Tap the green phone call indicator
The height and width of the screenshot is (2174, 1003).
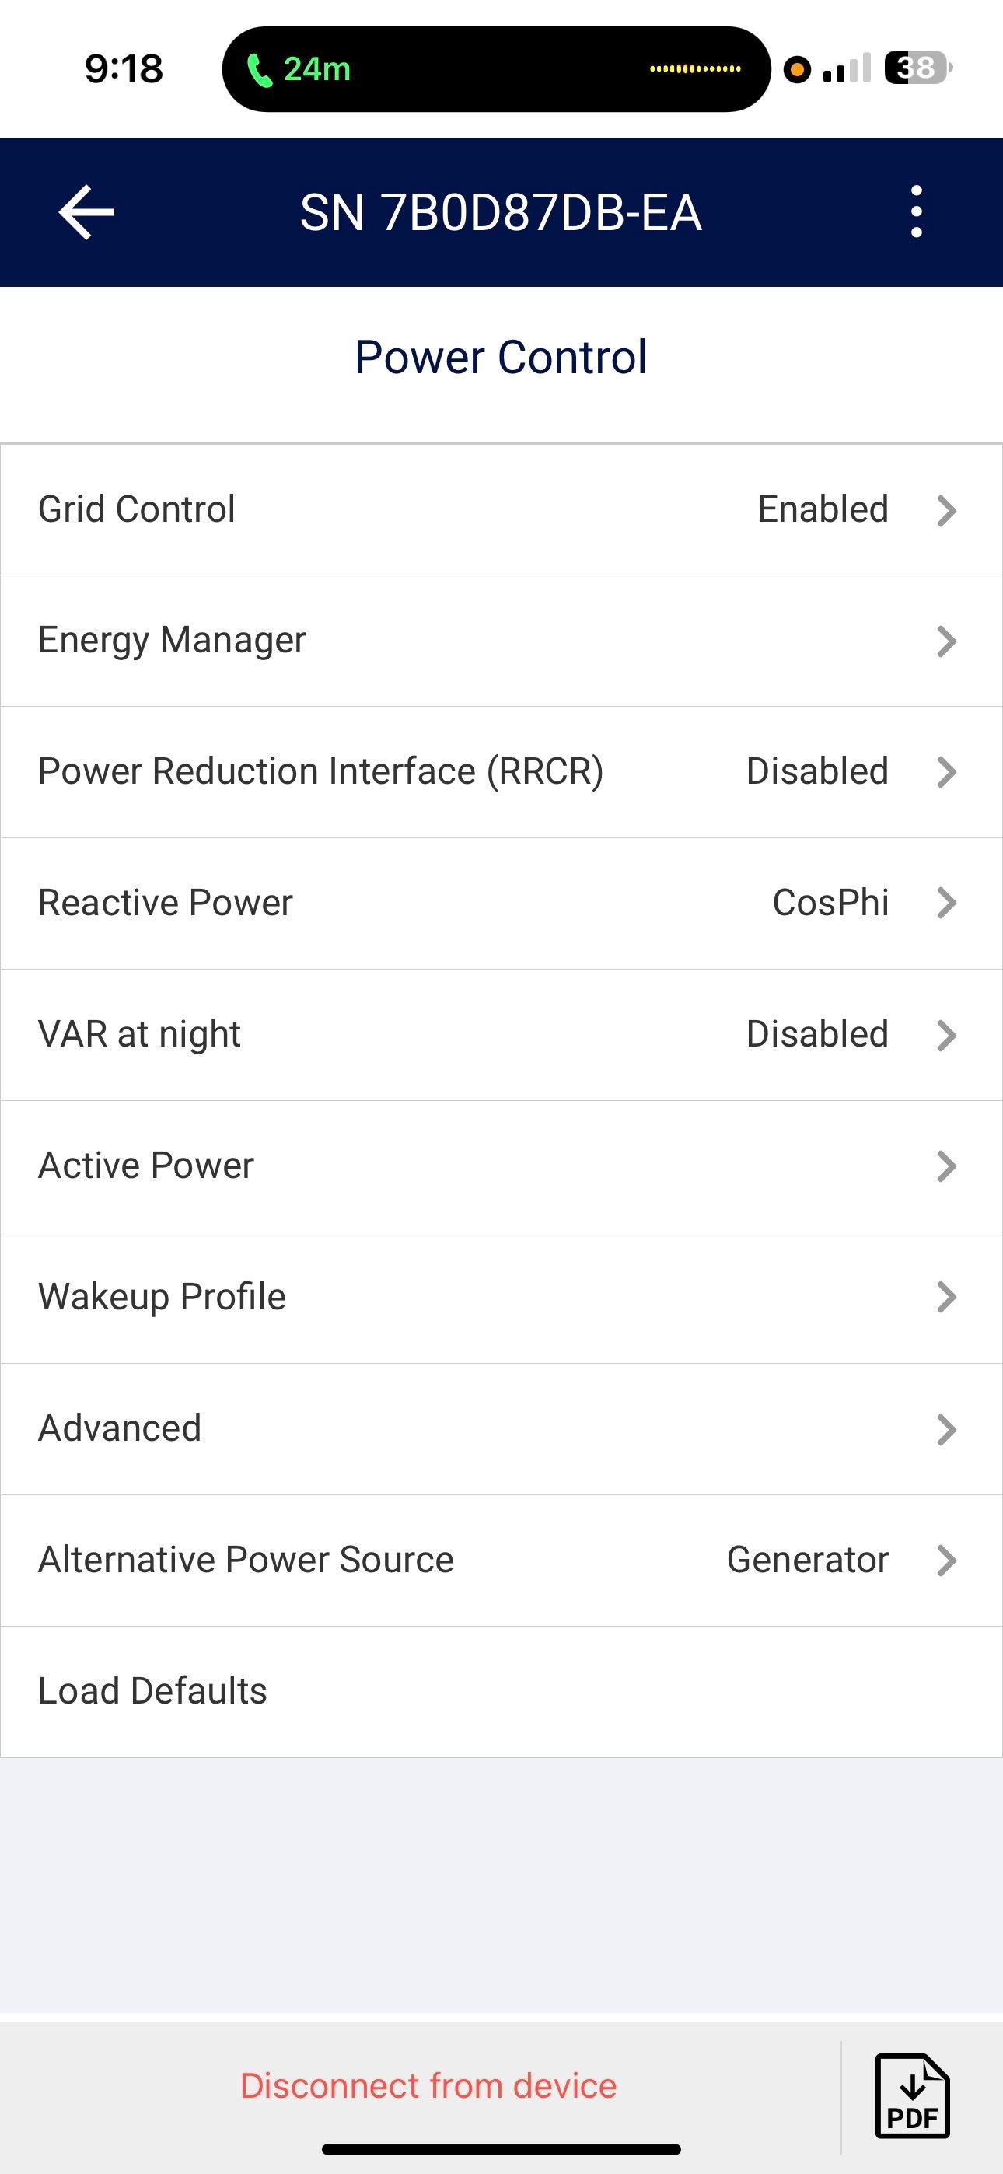[299, 69]
